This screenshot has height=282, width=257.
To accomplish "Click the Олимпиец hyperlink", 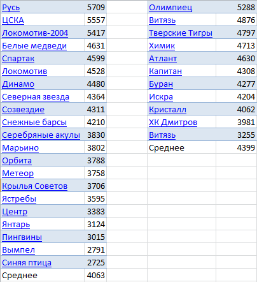I will coord(170,8).
